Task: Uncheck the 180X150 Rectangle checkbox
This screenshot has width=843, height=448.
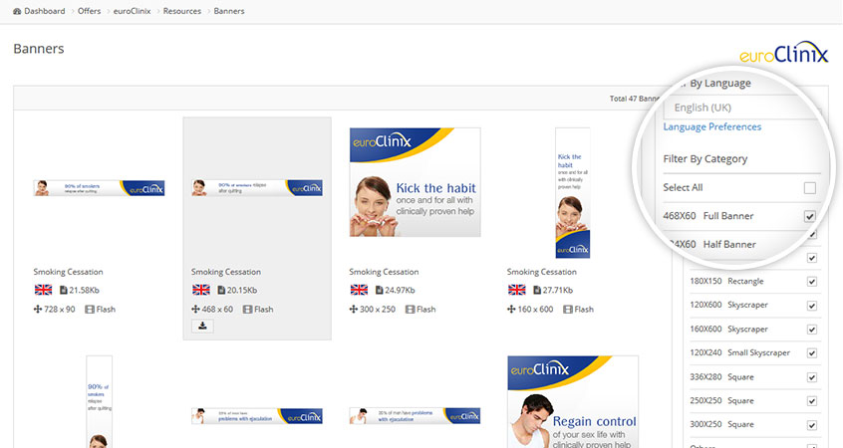Action: (x=812, y=282)
